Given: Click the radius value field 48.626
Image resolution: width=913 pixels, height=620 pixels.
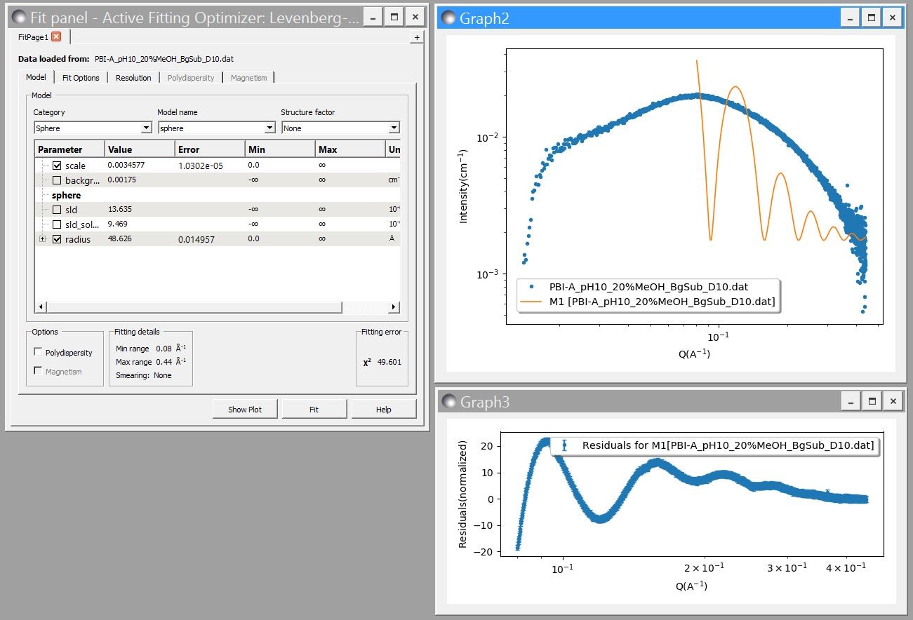Looking at the screenshot, I should point(120,239).
